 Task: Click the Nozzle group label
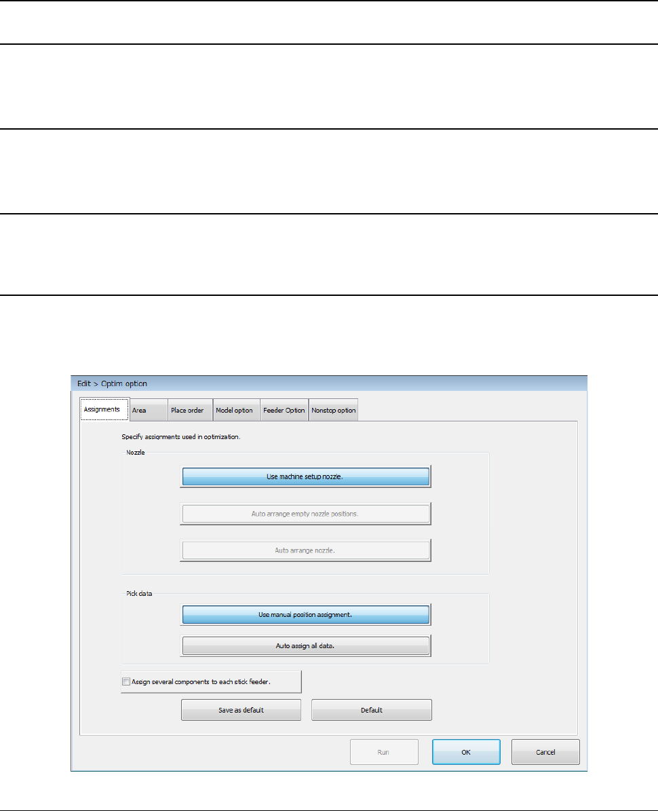pos(136,452)
